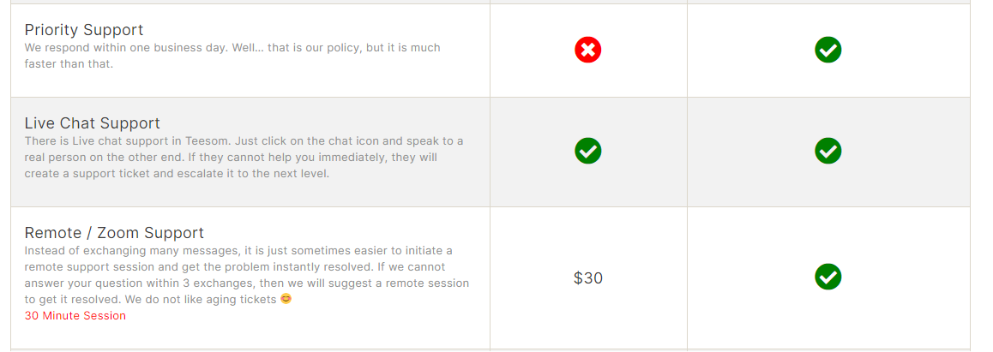Image resolution: width=993 pixels, height=352 pixels.
Task: Click 'We do not like aging tickets' text
Action: click(x=199, y=300)
